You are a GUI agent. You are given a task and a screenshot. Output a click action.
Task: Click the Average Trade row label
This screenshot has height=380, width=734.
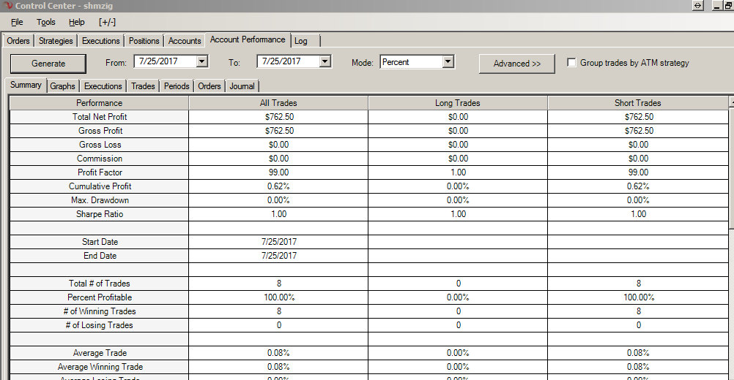(x=100, y=353)
